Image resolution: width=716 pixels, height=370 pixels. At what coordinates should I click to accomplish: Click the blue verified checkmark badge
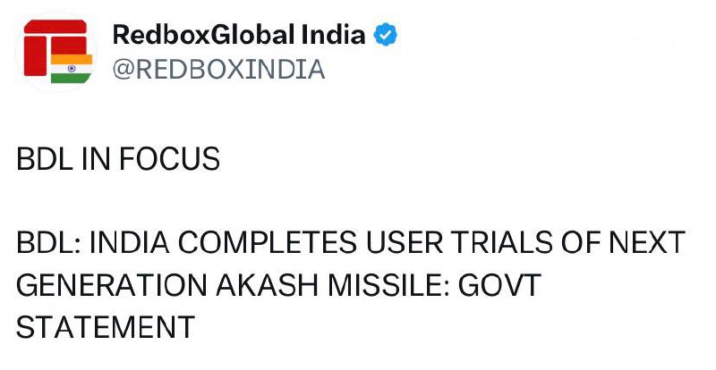tap(387, 36)
